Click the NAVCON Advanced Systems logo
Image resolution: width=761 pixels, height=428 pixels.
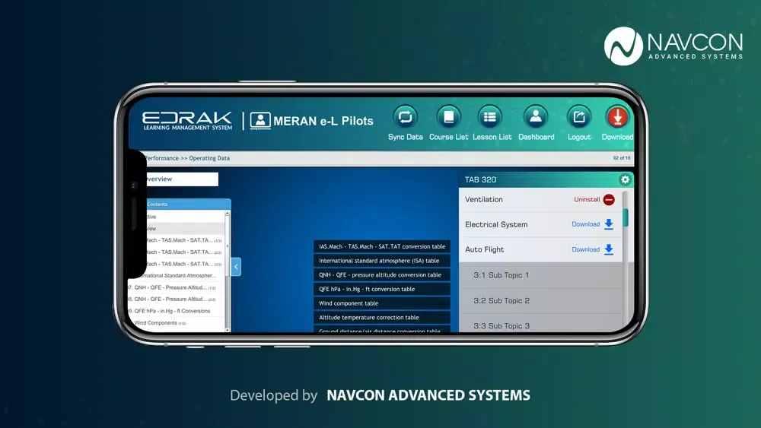pyautogui.click(x=673, y=46)
